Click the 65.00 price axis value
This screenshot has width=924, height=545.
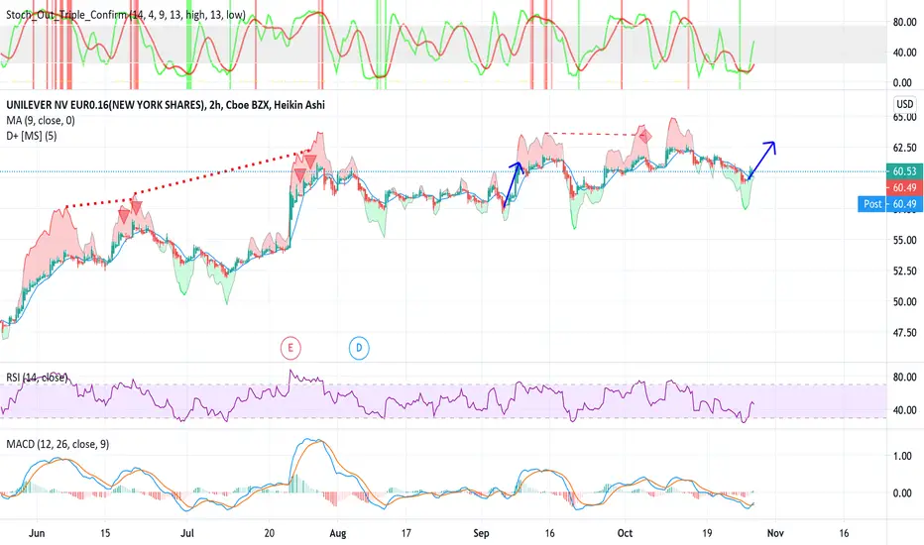904,117
